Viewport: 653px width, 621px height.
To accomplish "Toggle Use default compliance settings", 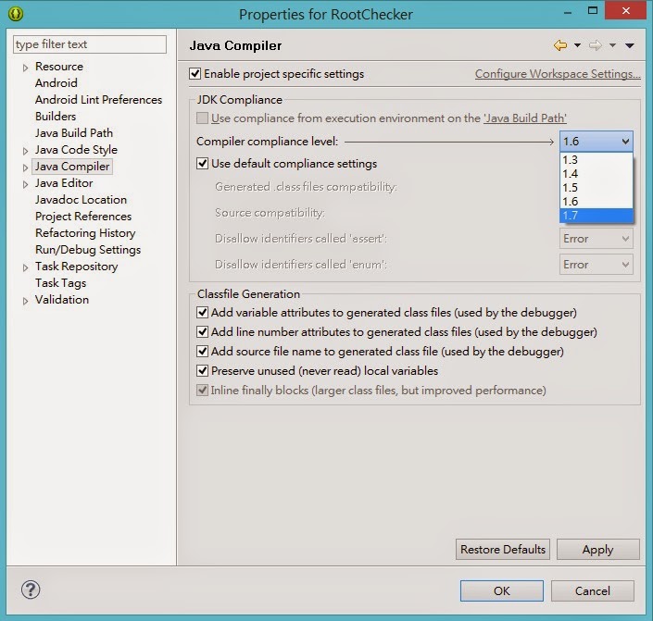I will point(203,163).
